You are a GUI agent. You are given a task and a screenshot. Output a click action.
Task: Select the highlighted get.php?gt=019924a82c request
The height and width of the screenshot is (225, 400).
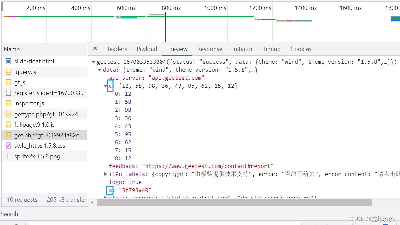45,135
